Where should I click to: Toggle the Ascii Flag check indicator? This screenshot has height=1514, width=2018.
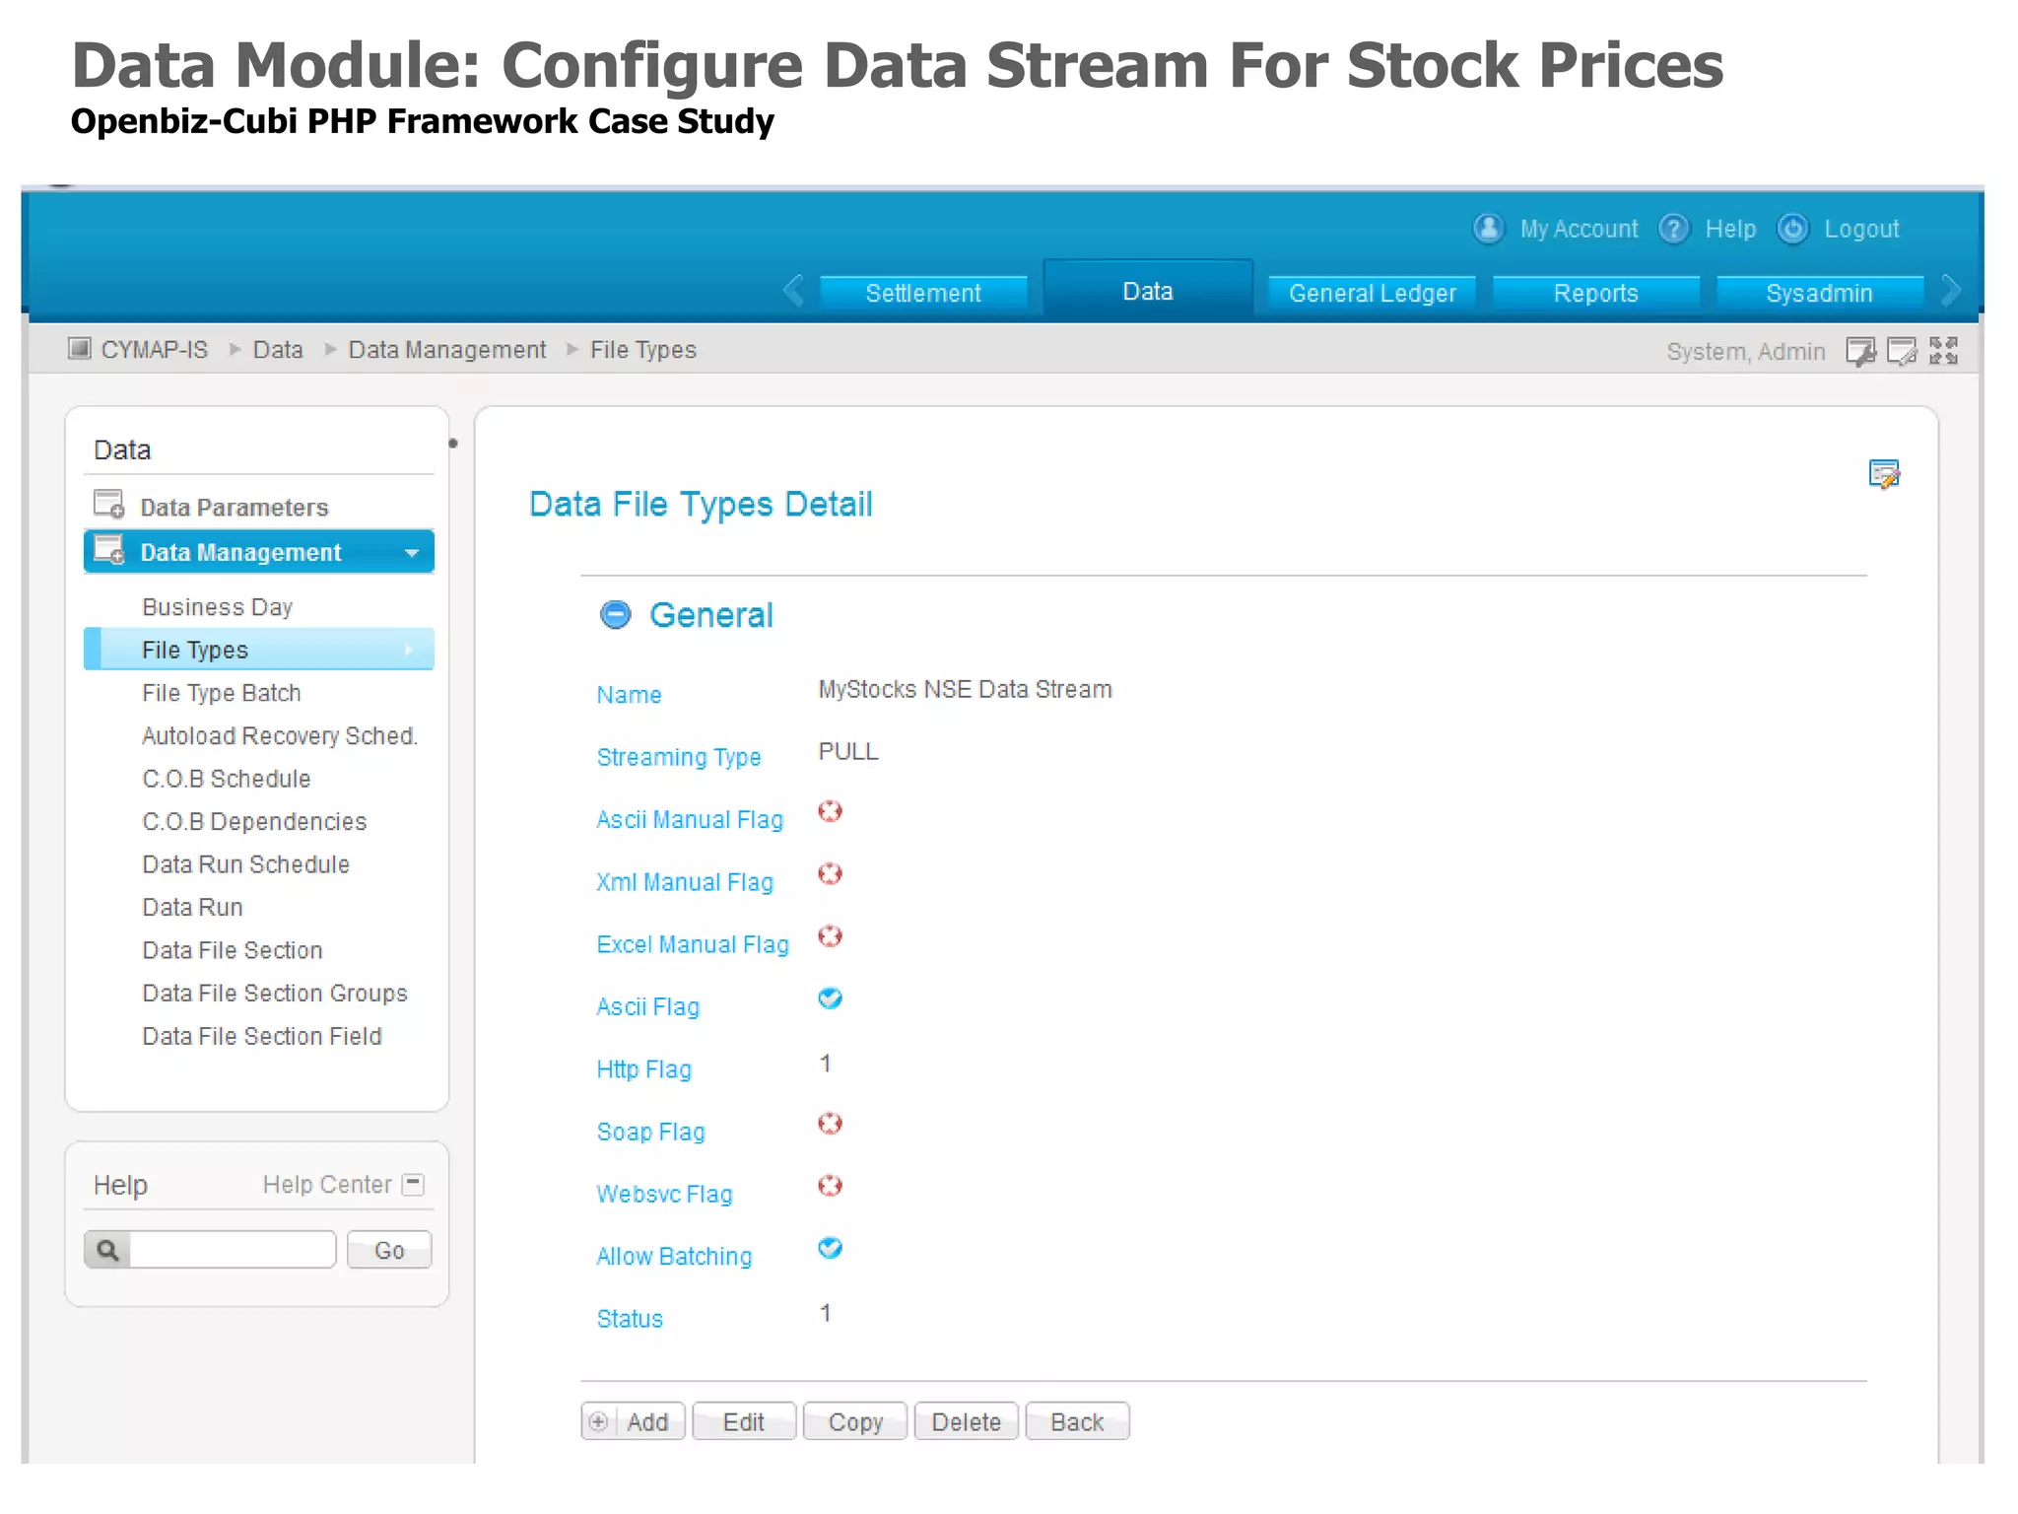[830, 998]
